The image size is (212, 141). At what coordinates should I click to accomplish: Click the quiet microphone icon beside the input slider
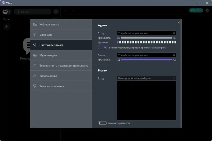click(118, 38)
